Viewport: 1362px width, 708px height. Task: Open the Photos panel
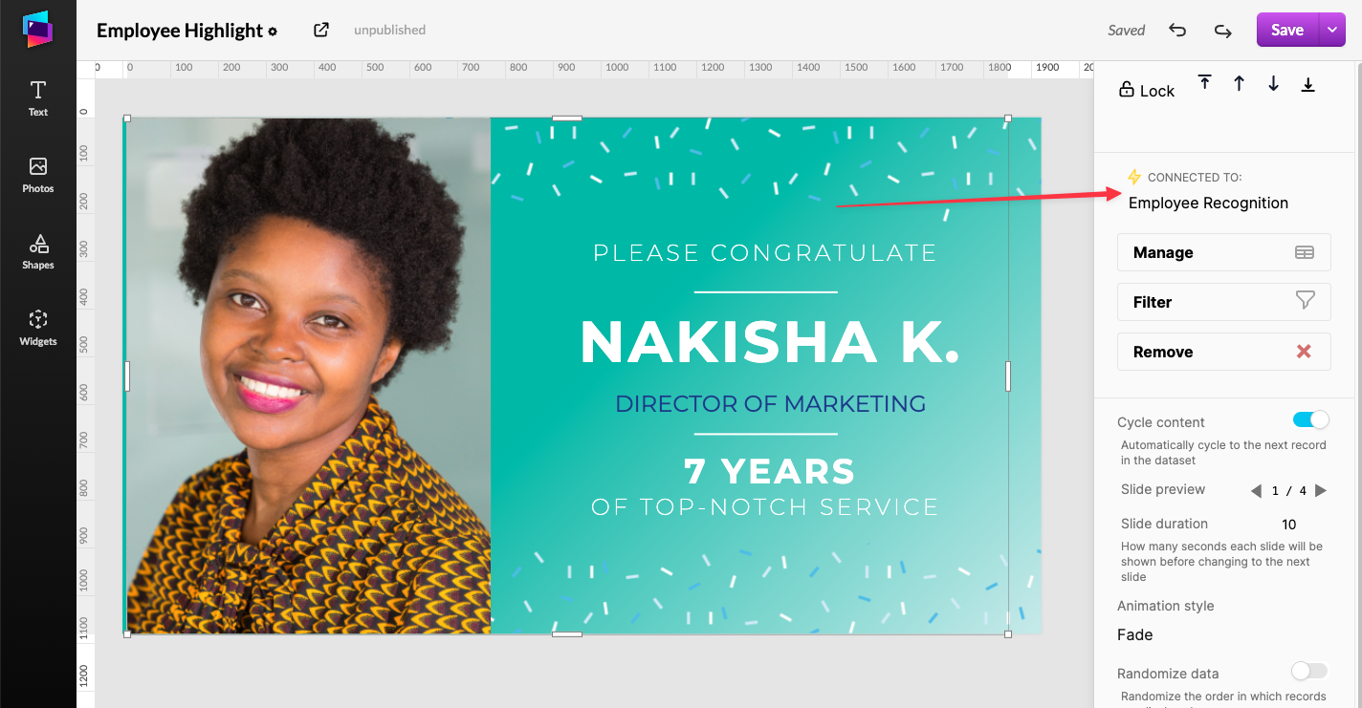(x=38, y=175)
